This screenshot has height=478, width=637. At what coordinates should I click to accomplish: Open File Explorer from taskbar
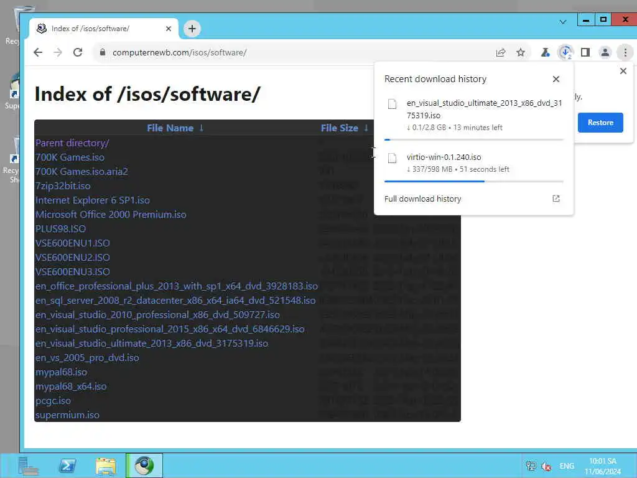coord(106,466)
